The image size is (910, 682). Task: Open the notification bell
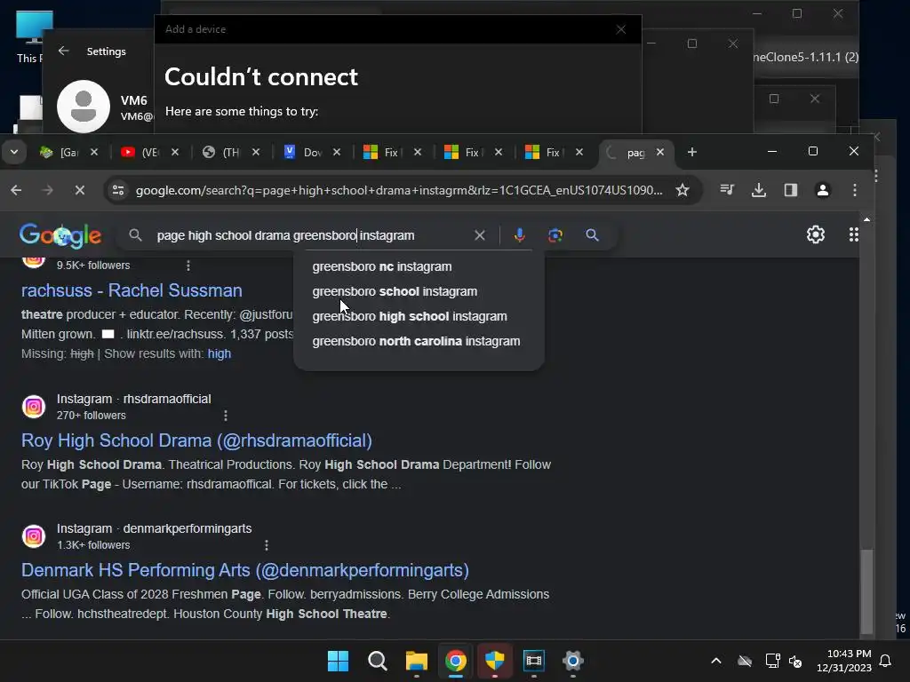pos(886,661)
